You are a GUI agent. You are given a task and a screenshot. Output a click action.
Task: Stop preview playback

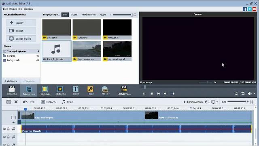click(x=152, y=94)
